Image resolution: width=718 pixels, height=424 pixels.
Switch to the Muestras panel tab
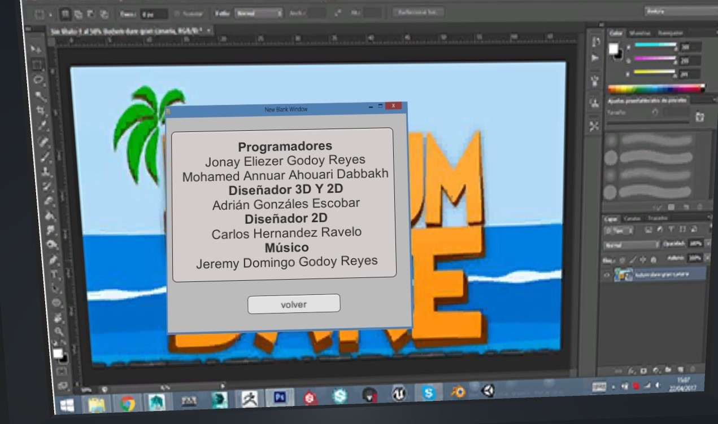coord(639,33)
